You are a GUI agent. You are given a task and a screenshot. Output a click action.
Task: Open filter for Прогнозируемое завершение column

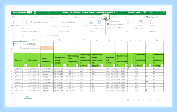(77, 65)
